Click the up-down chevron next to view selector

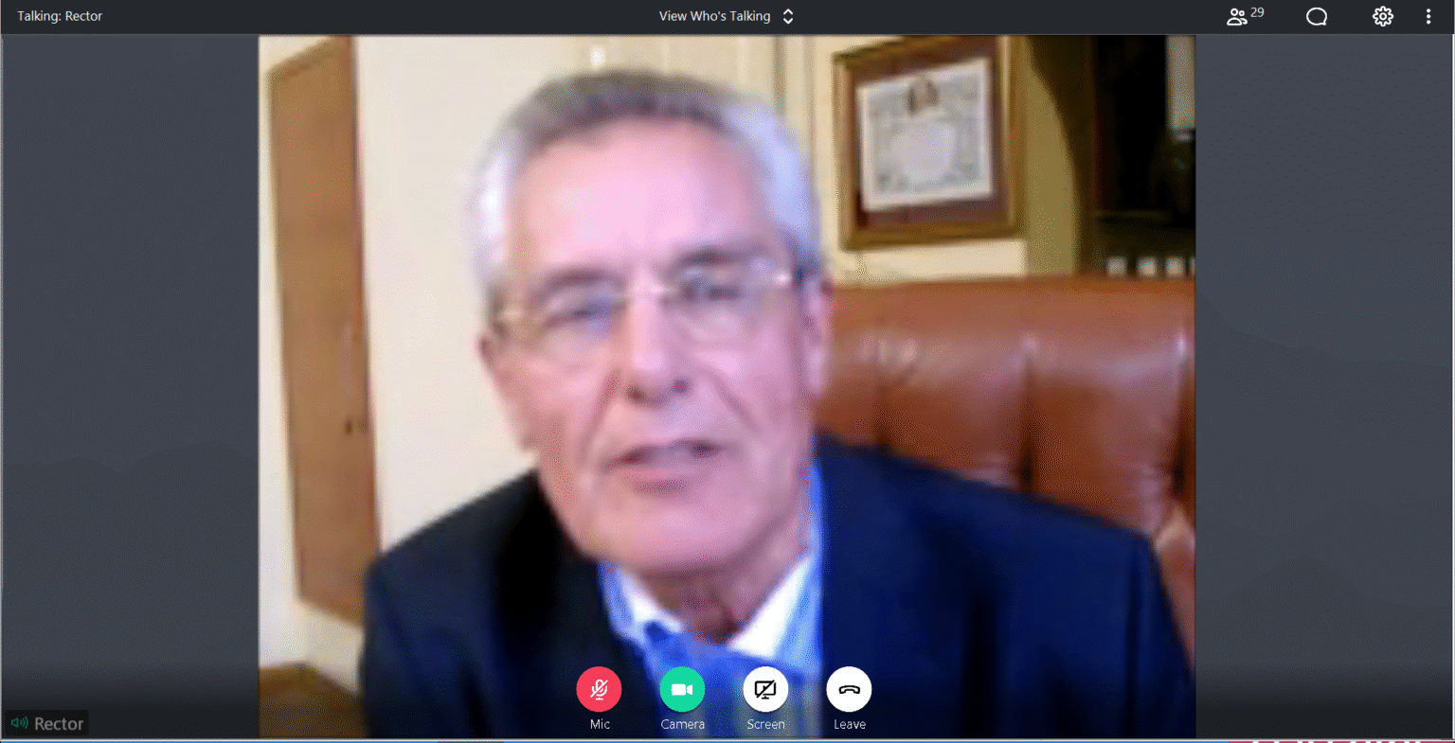pyautogui.click(x=788, y=16)
